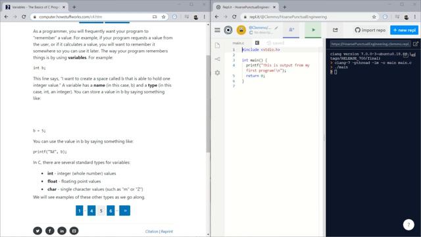The width and height of the screenshot is (421, 237).
Task: Create a new repl
Action: click(404, 30)
